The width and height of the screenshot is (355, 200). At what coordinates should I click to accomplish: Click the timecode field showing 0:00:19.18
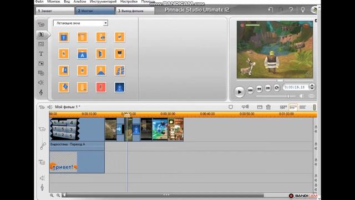pos(295,87)
